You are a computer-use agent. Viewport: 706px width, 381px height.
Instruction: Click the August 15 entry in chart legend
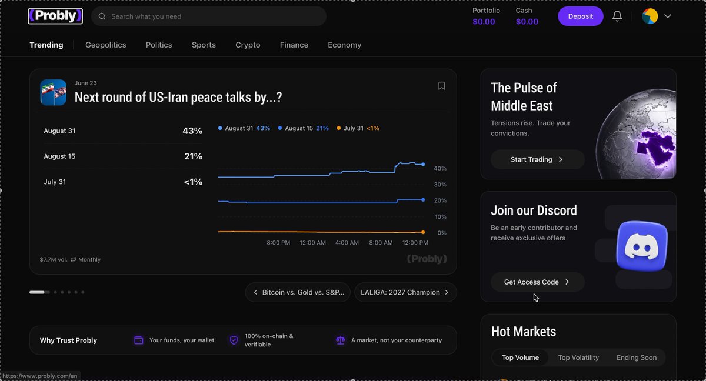coord(304,128)
